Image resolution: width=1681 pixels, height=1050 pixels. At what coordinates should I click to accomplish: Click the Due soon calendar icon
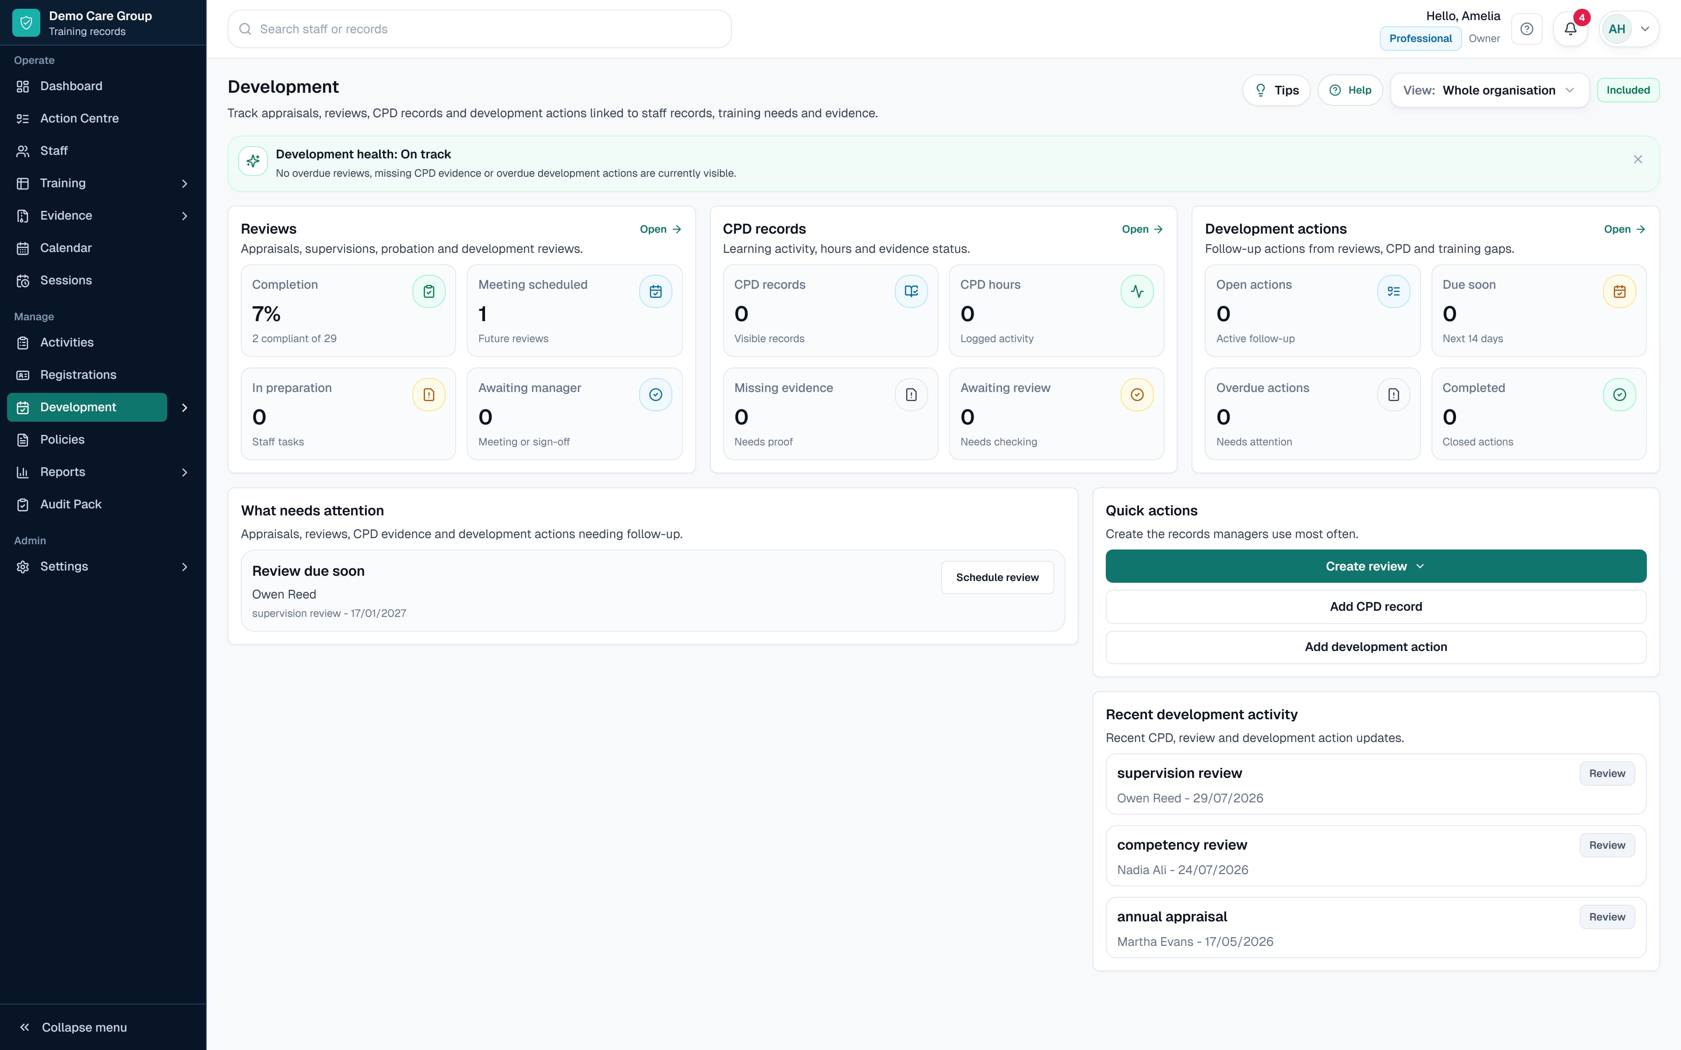(1619, 292)
